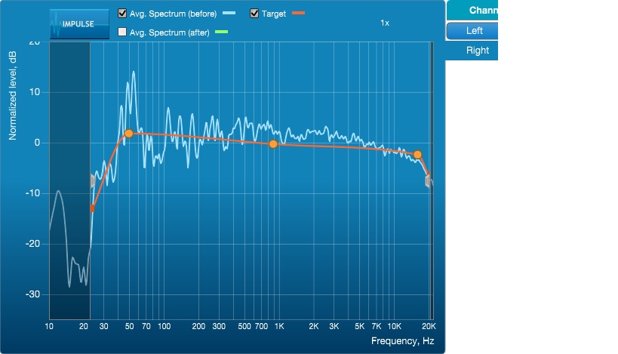The width and height of the screenshot is (618, 354).
Task: Click the green after-spectrum legend swatch
Action: (222, 32)
